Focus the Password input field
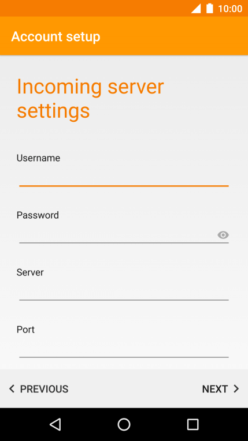 (x=117, y=235)
